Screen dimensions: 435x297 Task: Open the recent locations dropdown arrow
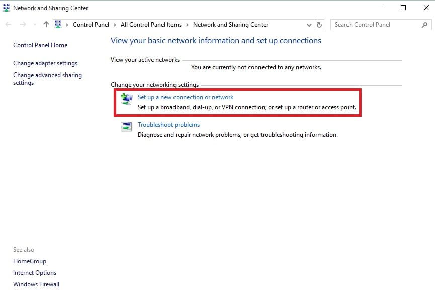pyautogui.click(x=35, y=25)
